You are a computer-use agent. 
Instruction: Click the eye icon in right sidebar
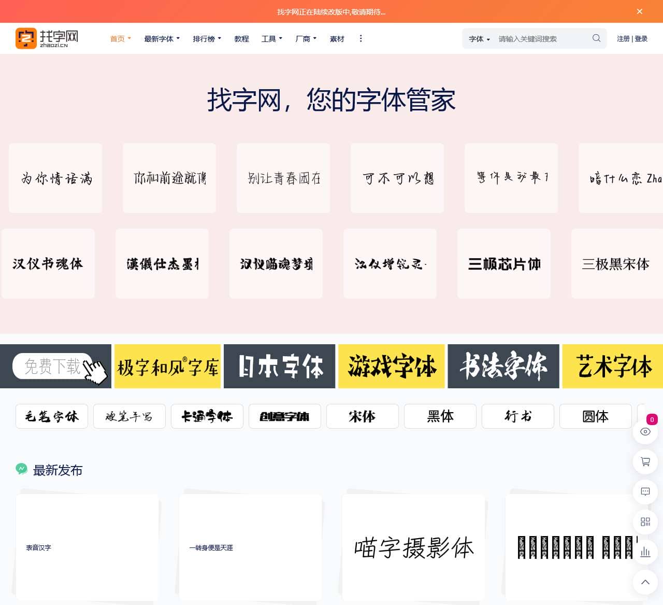[x=645, y=431]
